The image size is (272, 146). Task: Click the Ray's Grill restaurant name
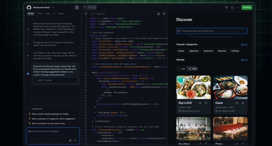(185, 103)
